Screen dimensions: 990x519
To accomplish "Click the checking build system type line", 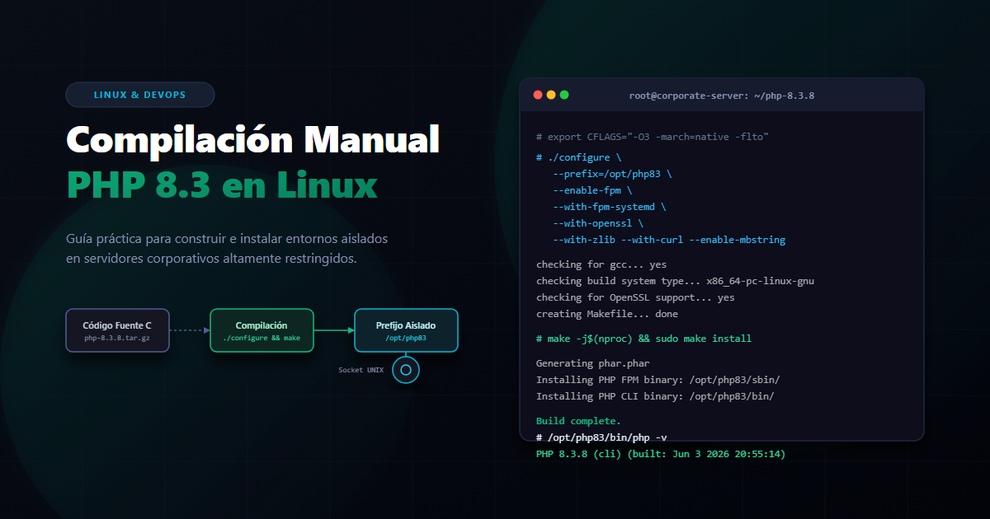I will [x=676, y=281].
